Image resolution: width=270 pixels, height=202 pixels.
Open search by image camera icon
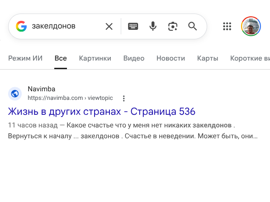(173, 26)
